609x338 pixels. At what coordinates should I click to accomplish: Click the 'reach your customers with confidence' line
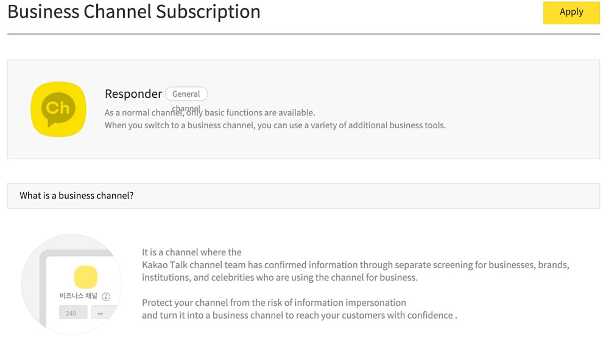click(x=298, y=315)
